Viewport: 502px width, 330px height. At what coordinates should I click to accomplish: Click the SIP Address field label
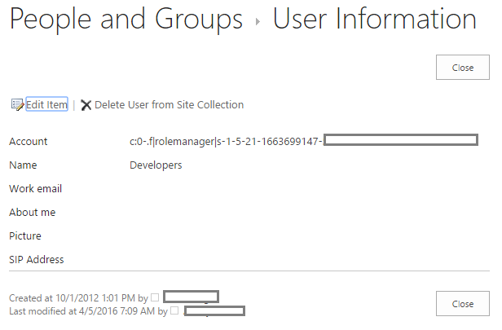click(x=37, y=260)
